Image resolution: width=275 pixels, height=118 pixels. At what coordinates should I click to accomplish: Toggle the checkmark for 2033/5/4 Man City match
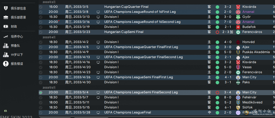(x=41, y=93)
